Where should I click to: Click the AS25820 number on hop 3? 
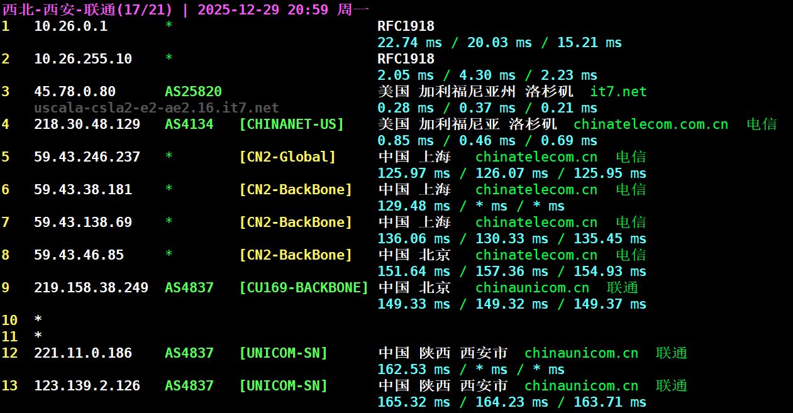[193, 92]
